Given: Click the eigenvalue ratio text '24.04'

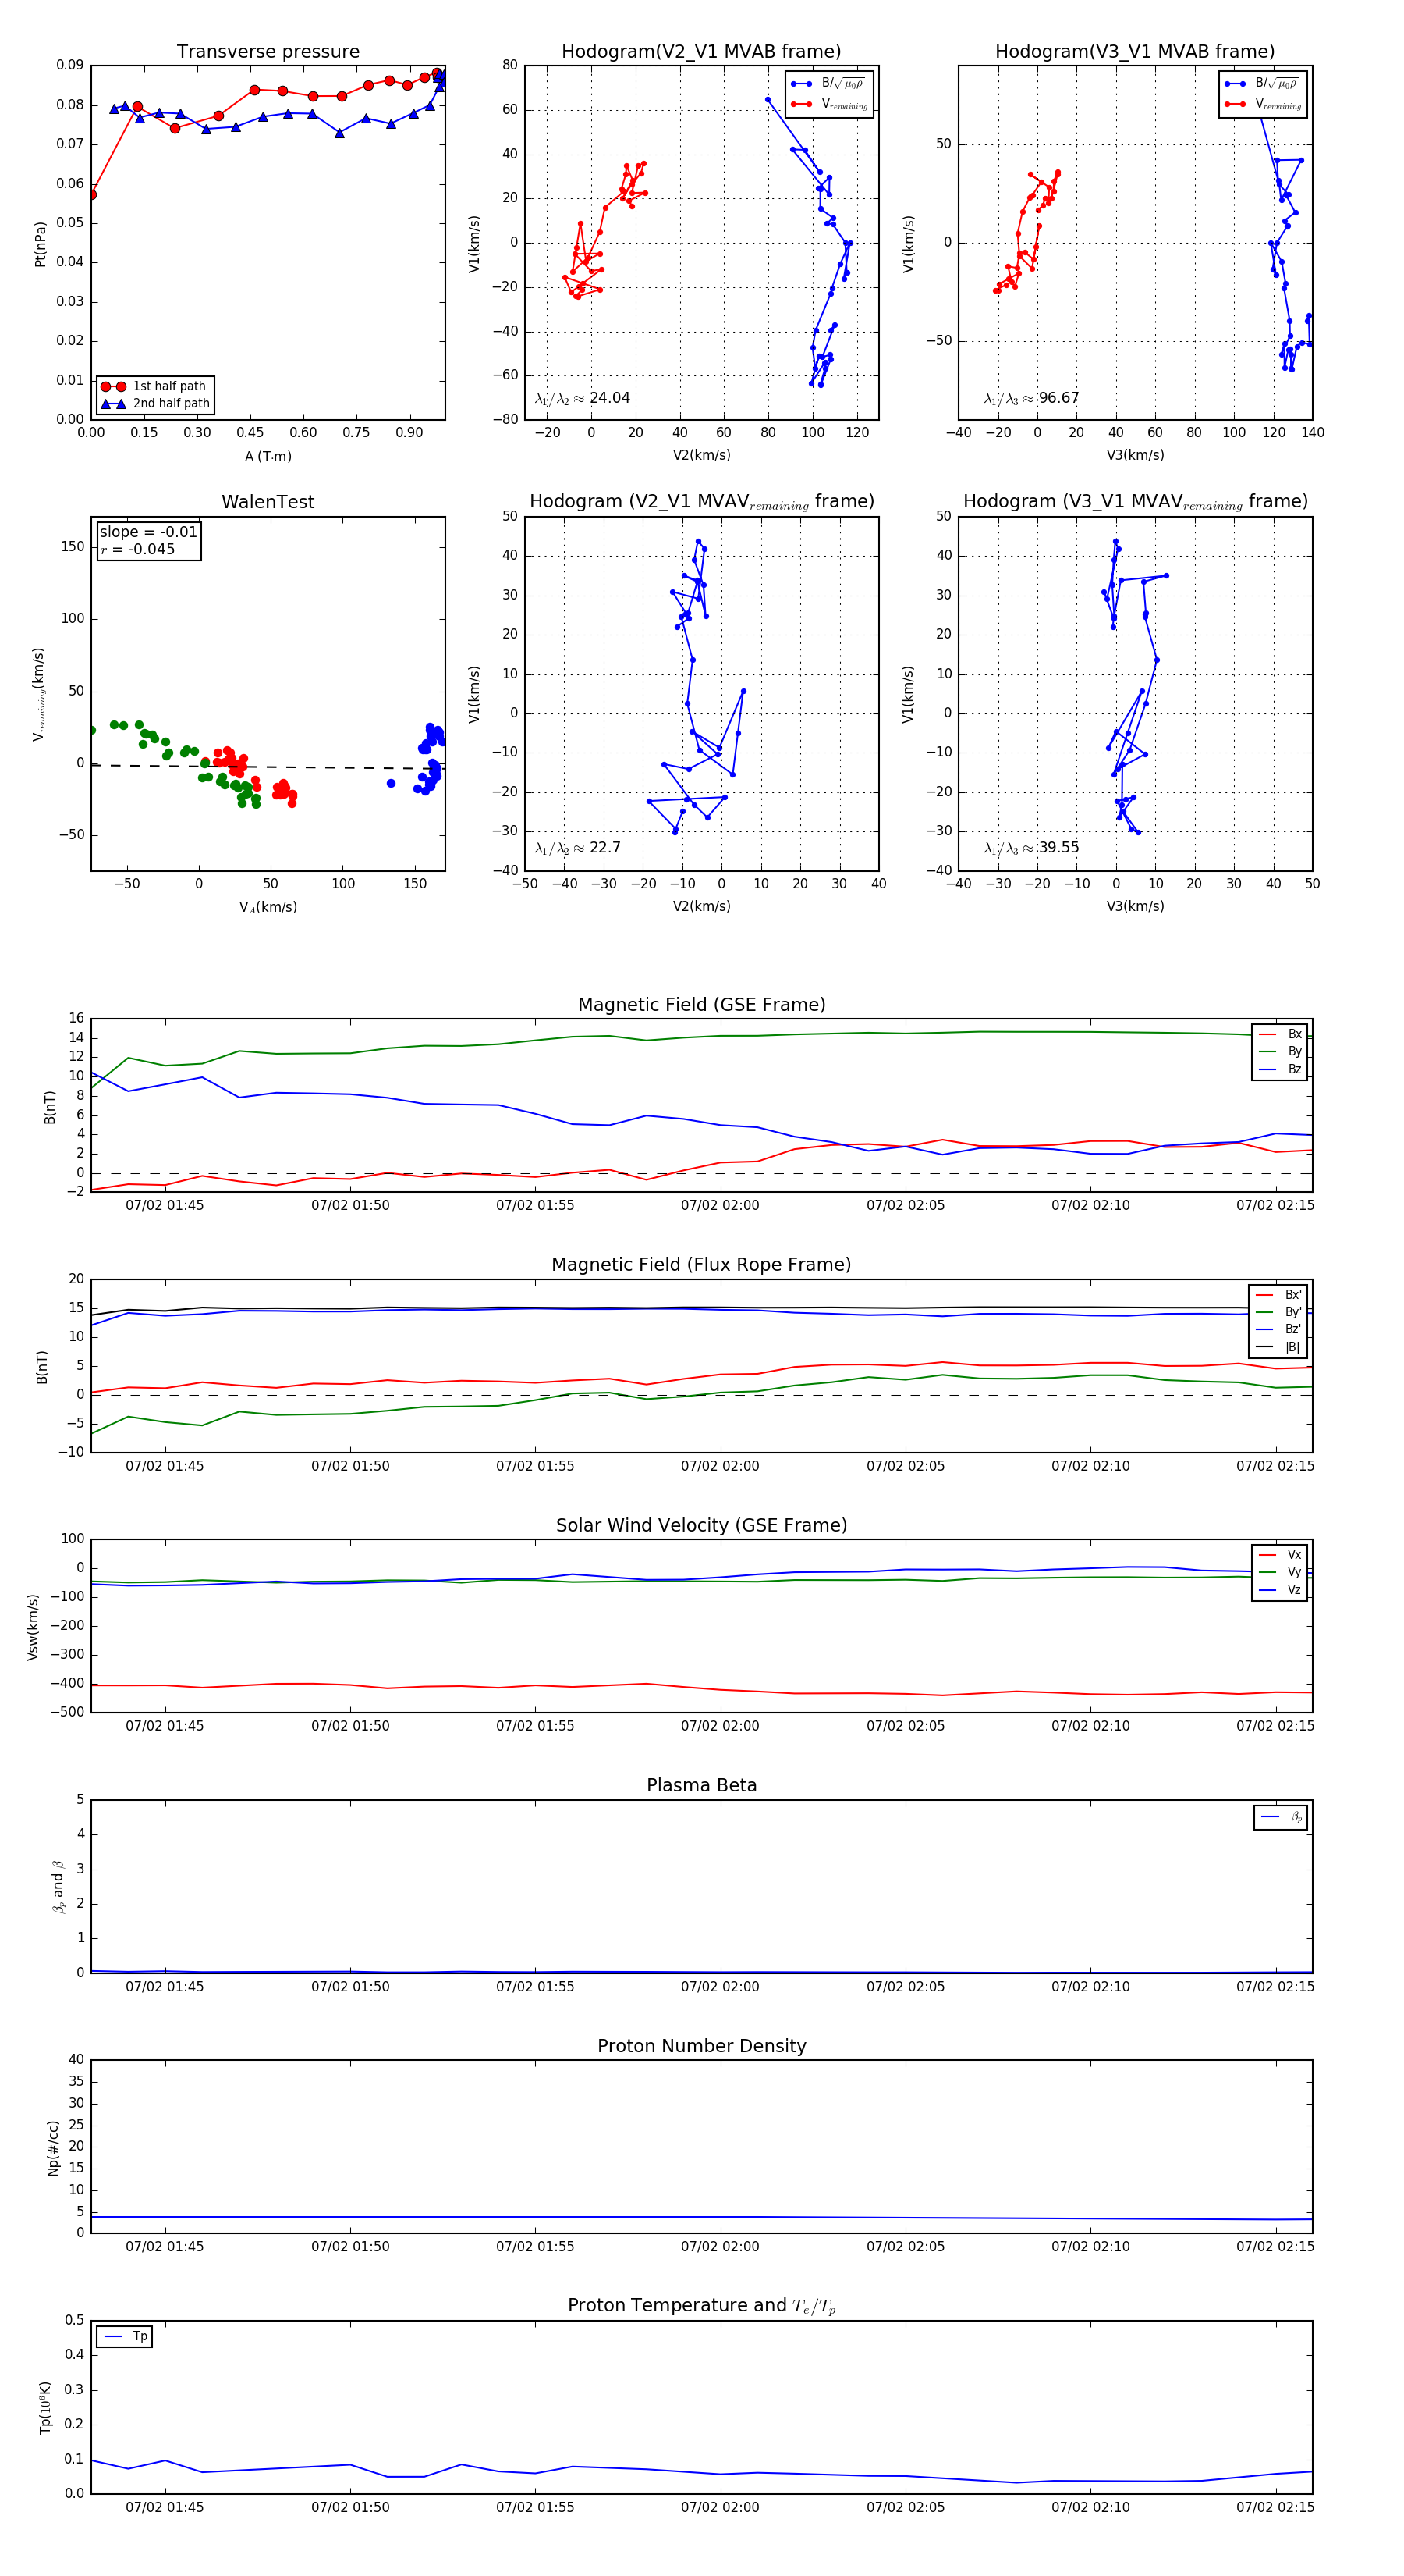Looking at the screenshot, I should (609, 398).
